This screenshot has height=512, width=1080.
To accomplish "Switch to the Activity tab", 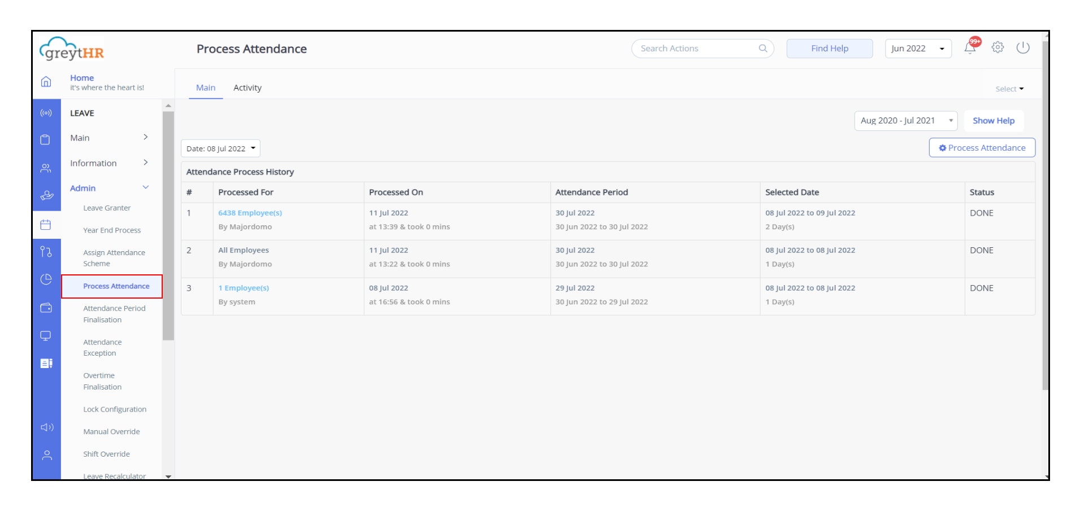I will pos(247,88).
